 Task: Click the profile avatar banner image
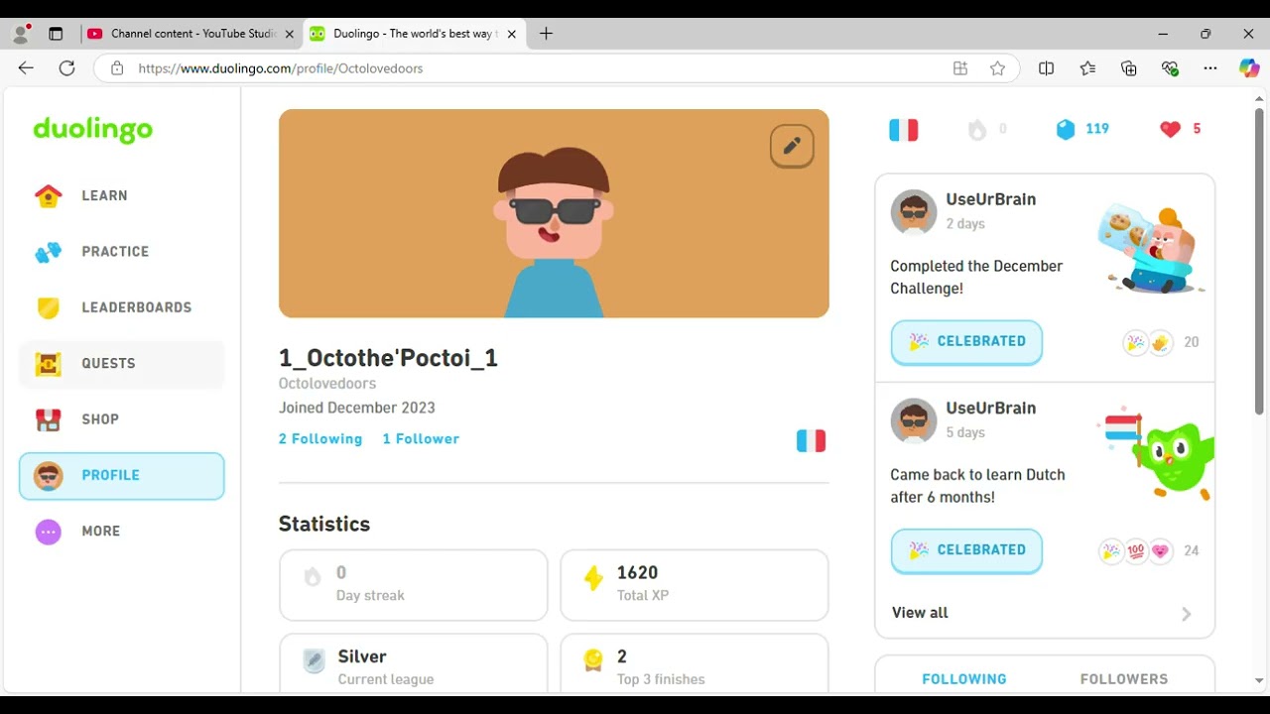point(554,213)
